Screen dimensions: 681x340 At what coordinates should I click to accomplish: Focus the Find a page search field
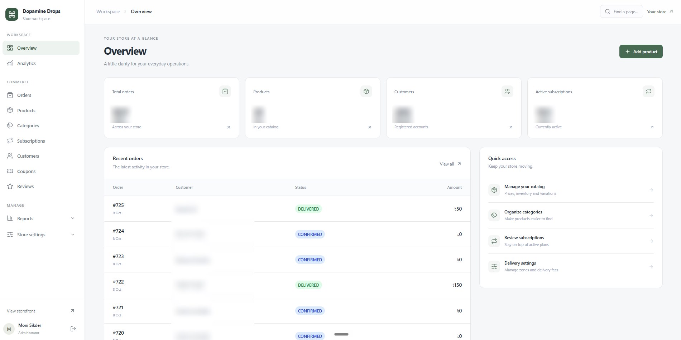pyautogui.click(x=621, y=11)
